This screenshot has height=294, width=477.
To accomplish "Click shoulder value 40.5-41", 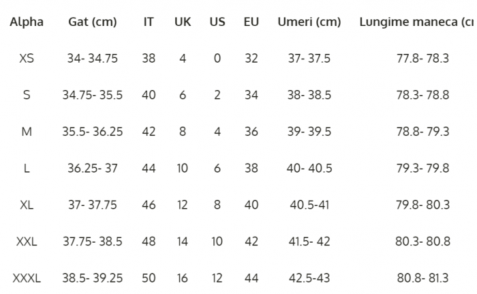I will pyautogui.click(x=309, y=205).
